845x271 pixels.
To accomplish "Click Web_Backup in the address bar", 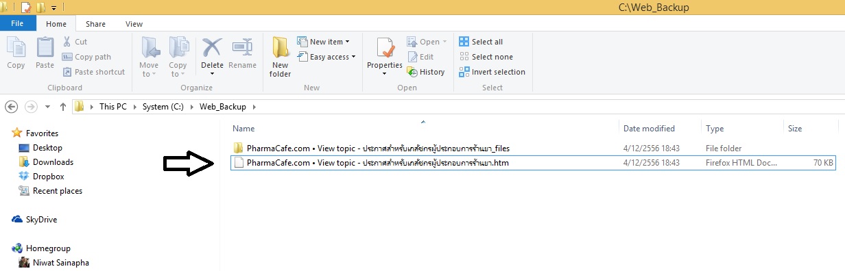I will (215, 107).
